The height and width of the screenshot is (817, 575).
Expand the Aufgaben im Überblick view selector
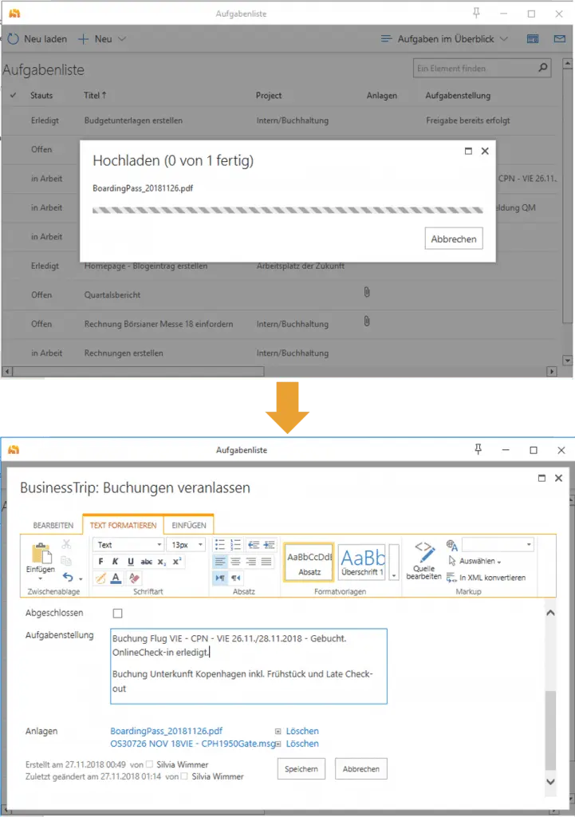[x=444, y=39]
